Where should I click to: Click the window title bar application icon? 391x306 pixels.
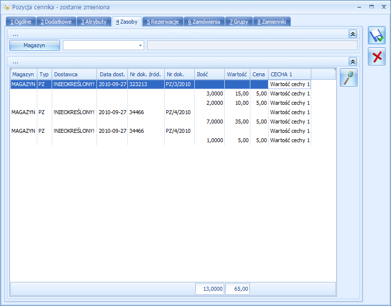(6, 7)
